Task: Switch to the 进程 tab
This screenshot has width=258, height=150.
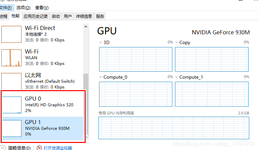Action: tap(4, 16)
